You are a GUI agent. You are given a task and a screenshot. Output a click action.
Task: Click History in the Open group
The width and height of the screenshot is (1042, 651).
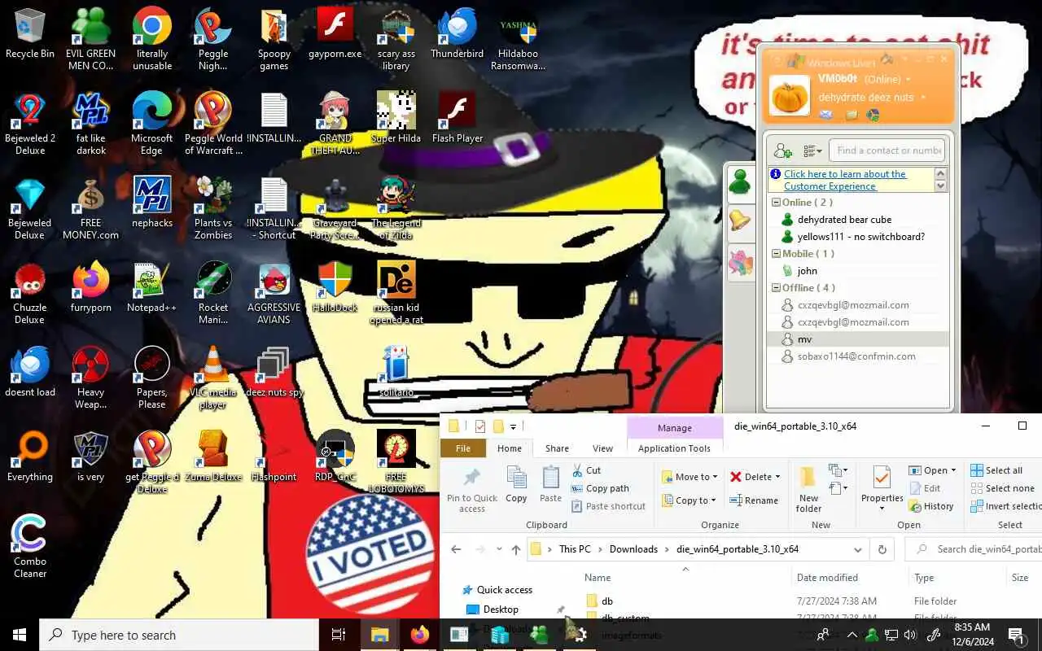(x=930, y=506)
